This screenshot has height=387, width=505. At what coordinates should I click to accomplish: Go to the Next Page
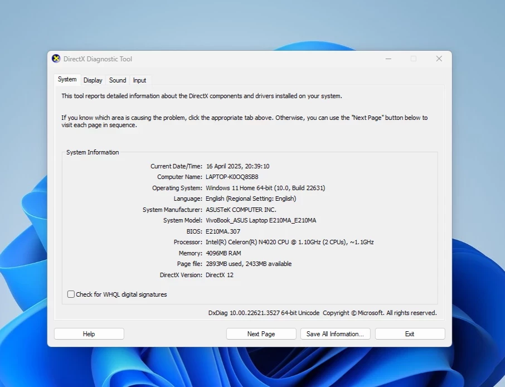(261, 334)
